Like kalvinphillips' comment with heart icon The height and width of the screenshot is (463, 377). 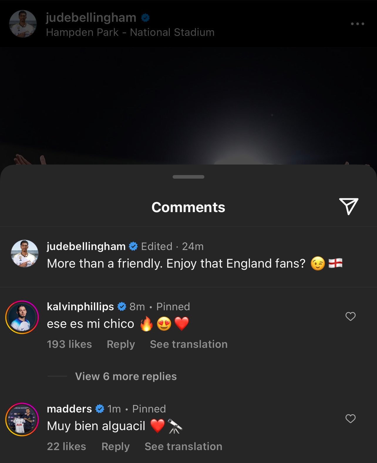click(350, 316)
